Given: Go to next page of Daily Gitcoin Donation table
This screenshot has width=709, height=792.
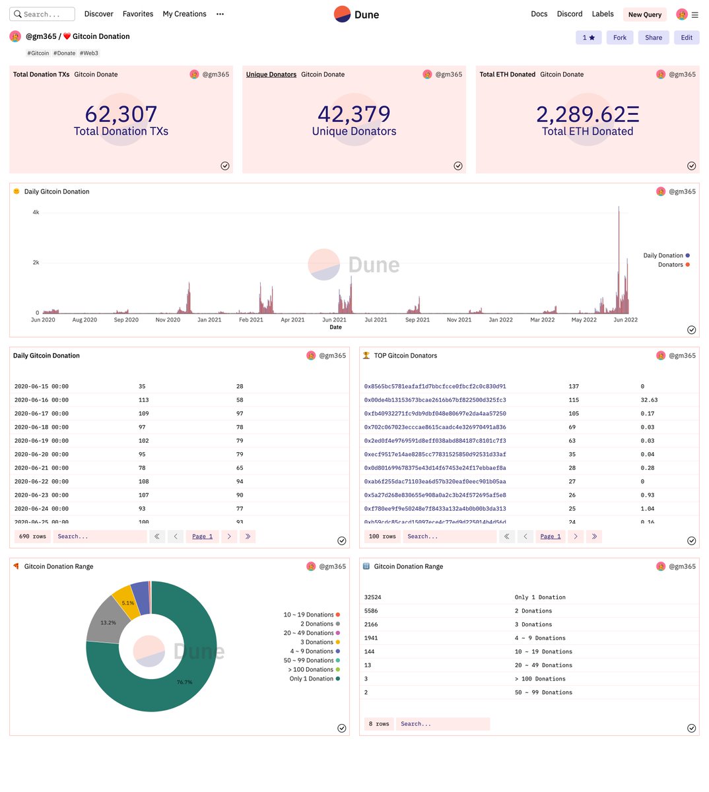Looking at the screenshot, I should tap(229, 537).
